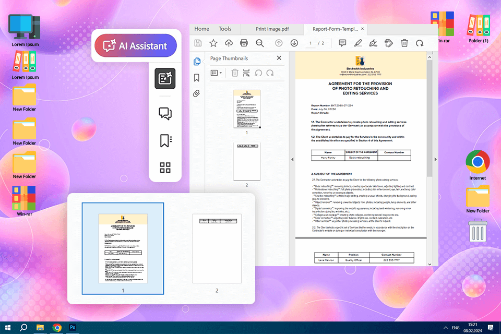Open the Folder (1) desktop icon
Viewport: 501px width, 334px height.
[x=479, y=28]
